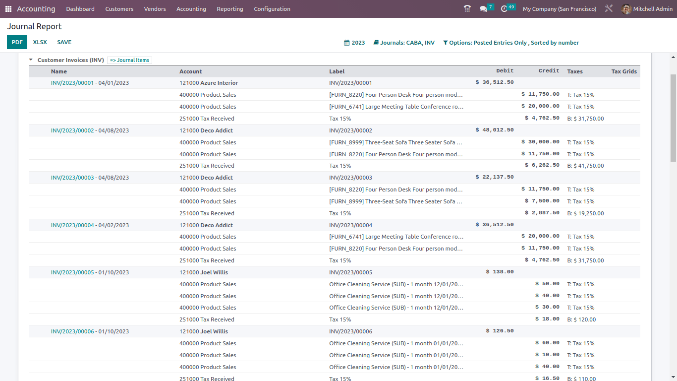Open the activities clock icon with badge 49
This screenshot has width=677, height=381.
coord(508,8)
